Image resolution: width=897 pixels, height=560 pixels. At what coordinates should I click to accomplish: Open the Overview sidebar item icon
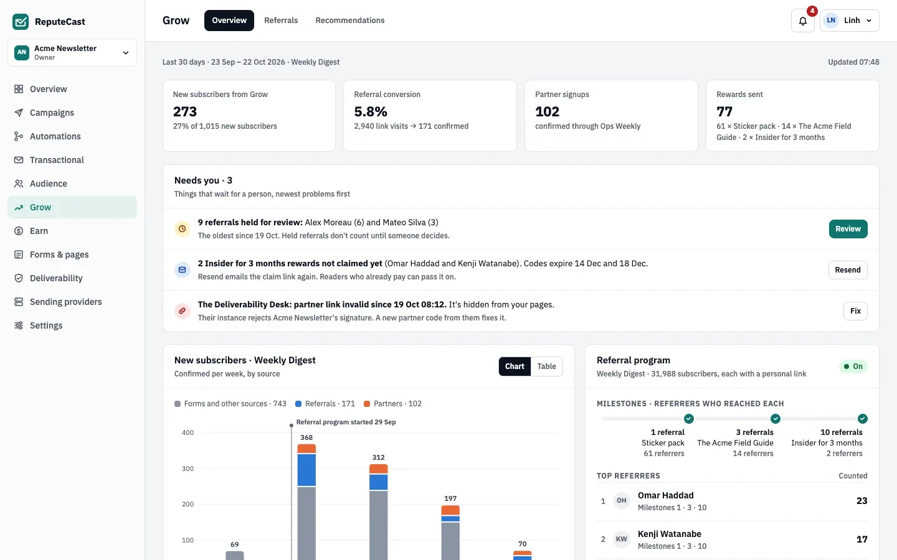(19, 89)
